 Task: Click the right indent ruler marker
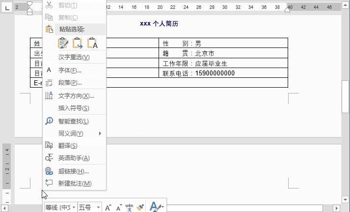tap(288, 9)
